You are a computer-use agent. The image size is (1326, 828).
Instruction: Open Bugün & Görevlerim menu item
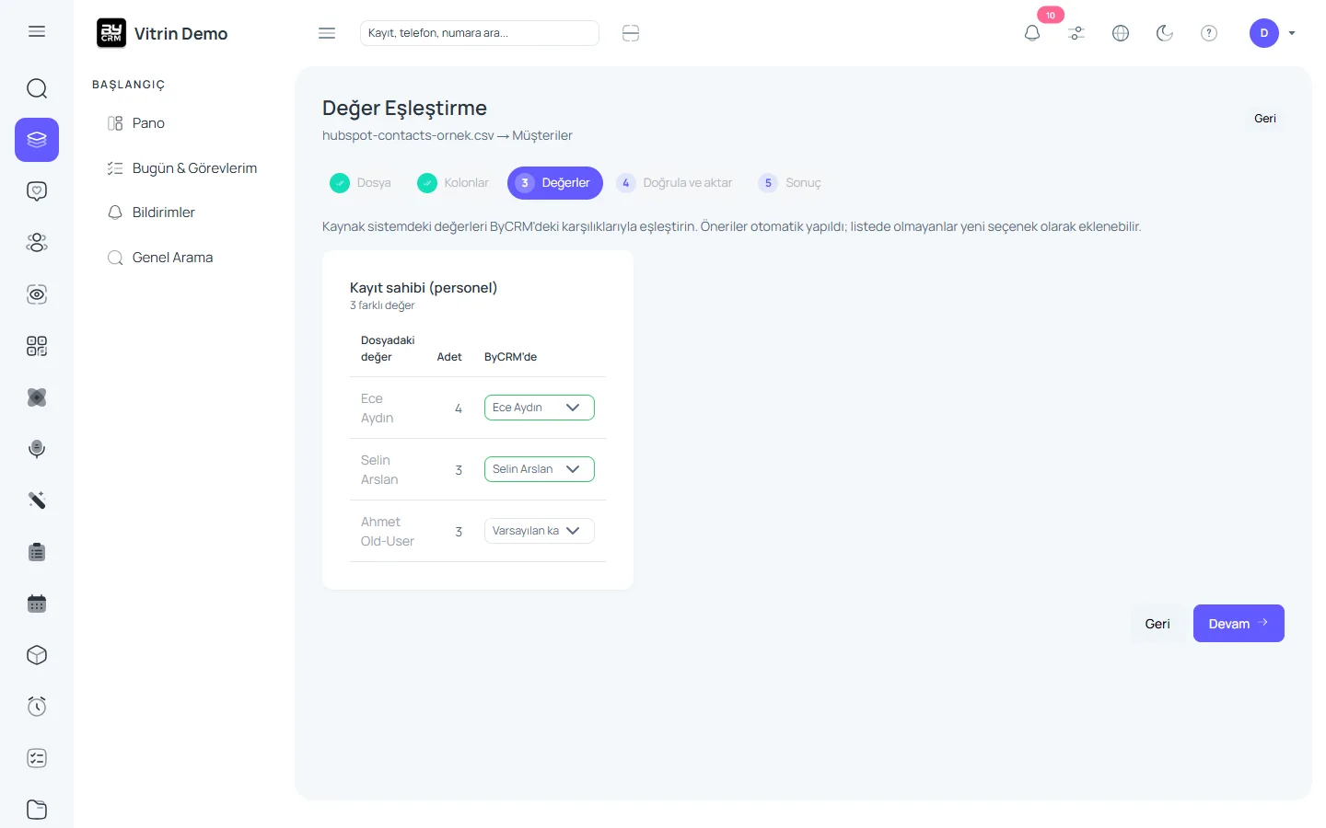tap(184, 168)
